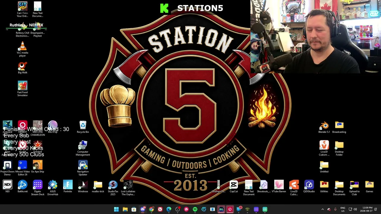Open the Shoutouts file icon
381x214 pixels.
click(x=264, y=186)
